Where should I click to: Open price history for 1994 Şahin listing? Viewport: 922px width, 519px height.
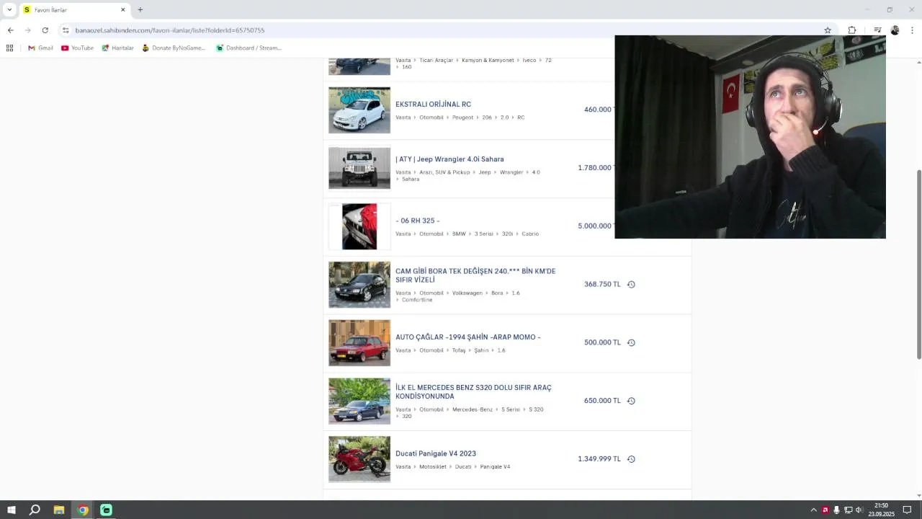click(631, 343)
